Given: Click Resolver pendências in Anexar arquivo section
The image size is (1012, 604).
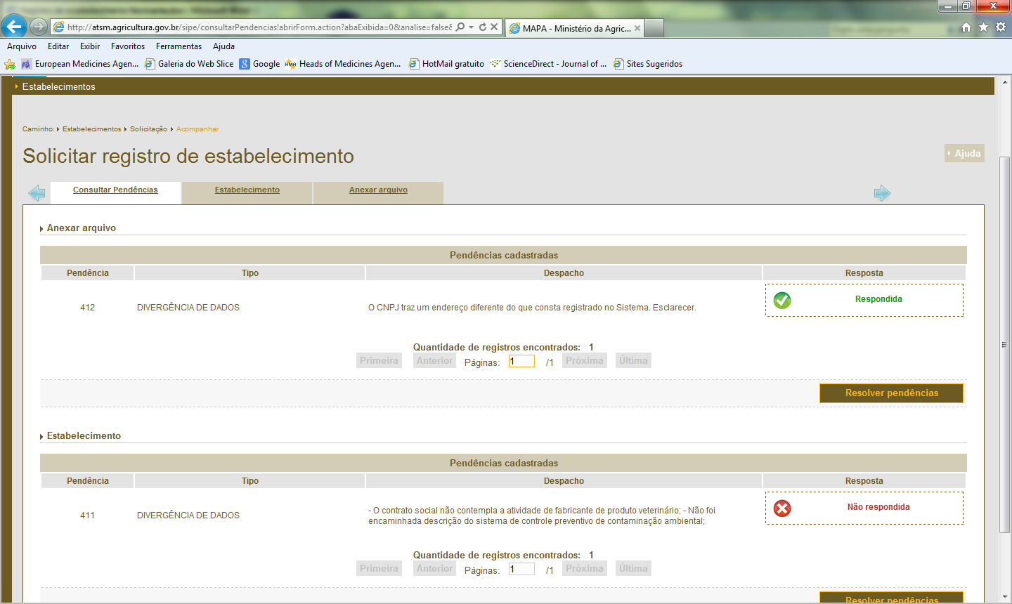Looking at the screenshot, I should tap(891, 393).
